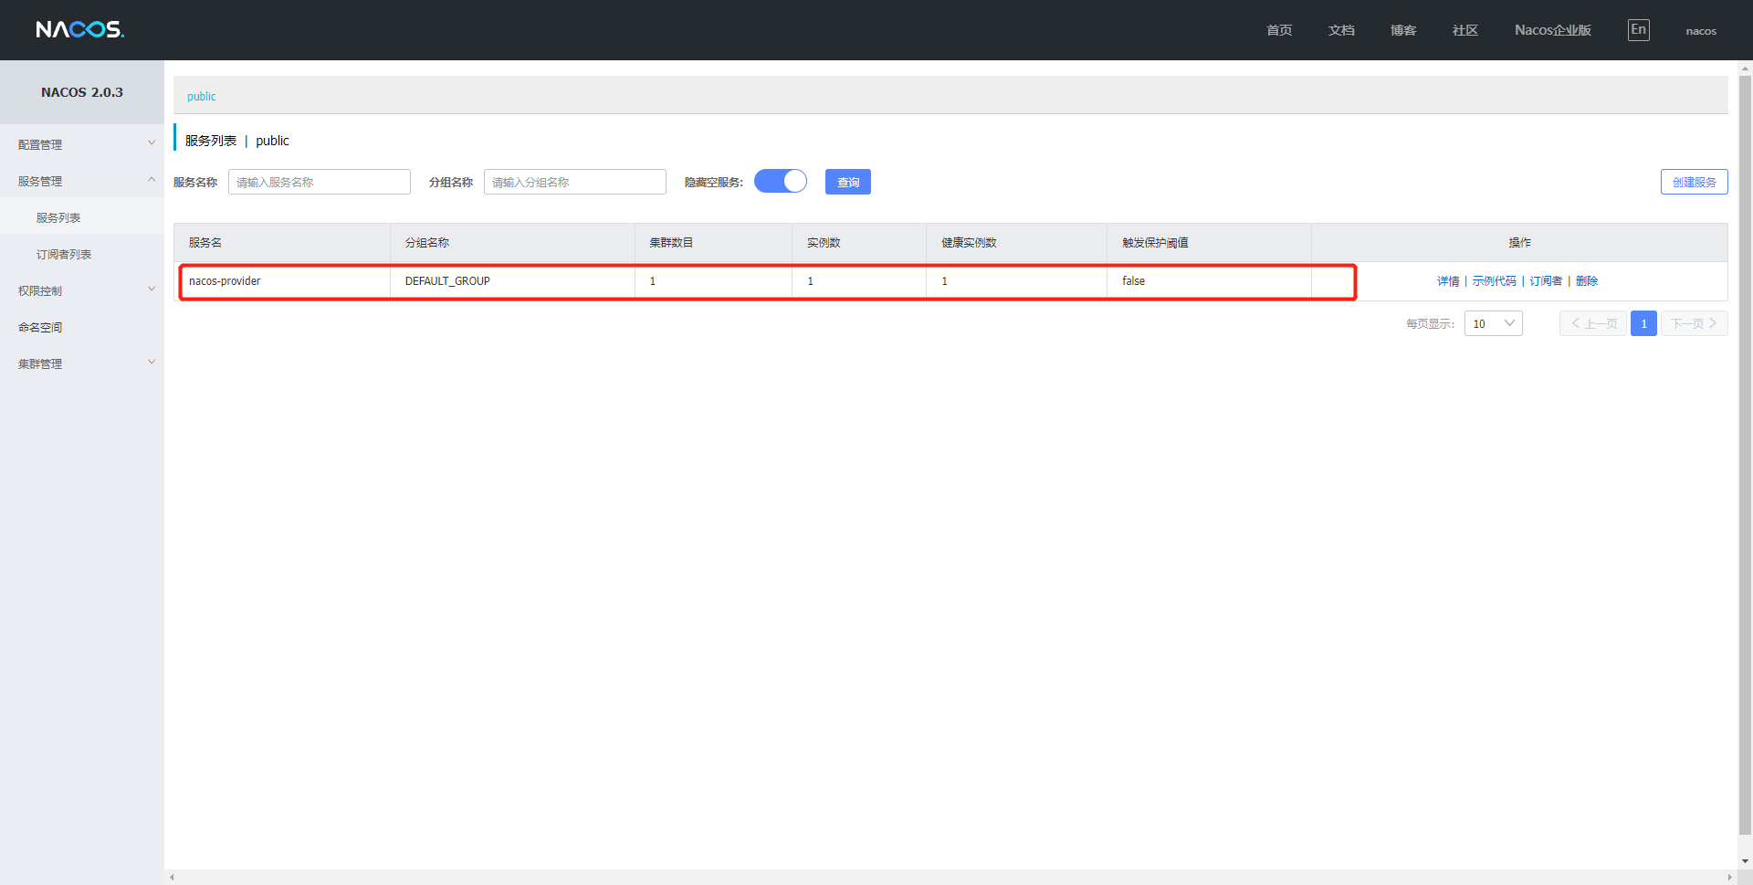1753x885 pixels.
Task: Click the 集群数目 column header
Action: tap(713, 243)
